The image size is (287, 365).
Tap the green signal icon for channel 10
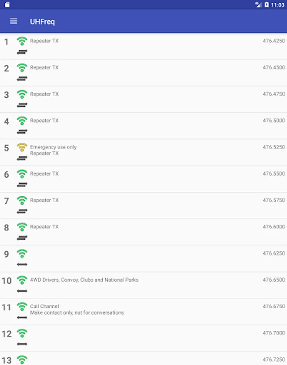tap(22, 280)
